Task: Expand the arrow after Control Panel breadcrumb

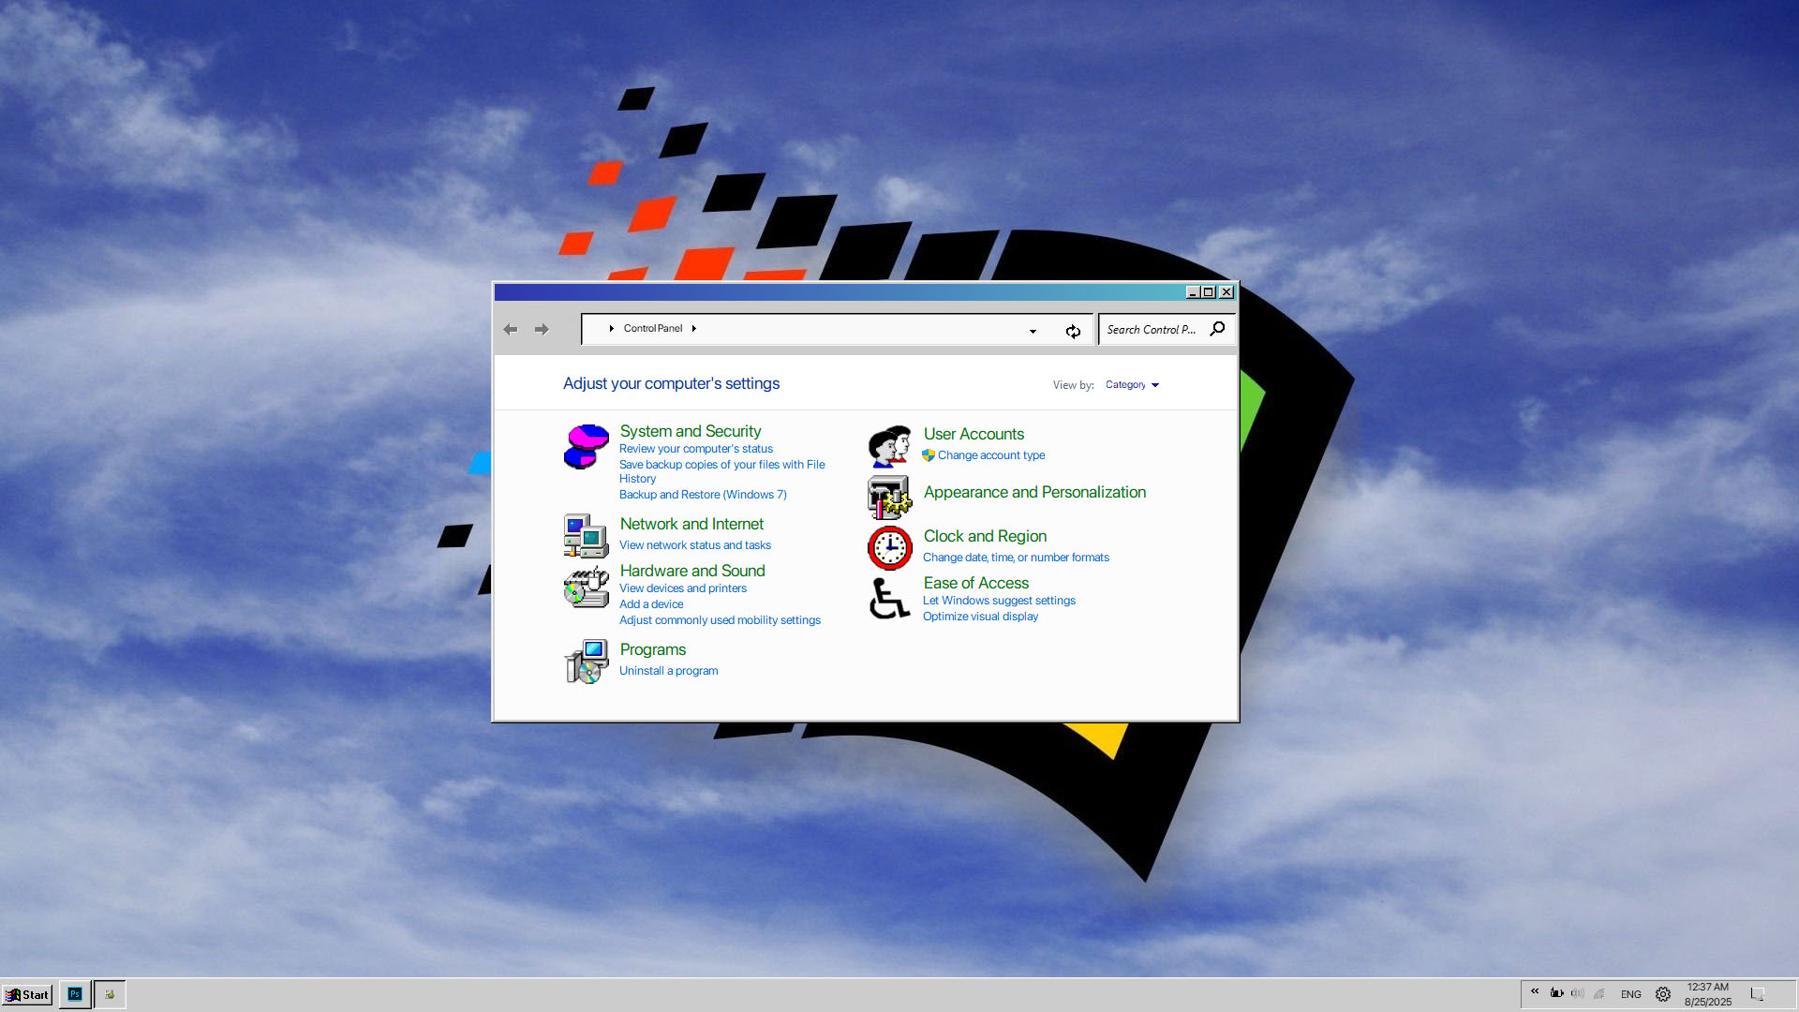Action: 693,329
